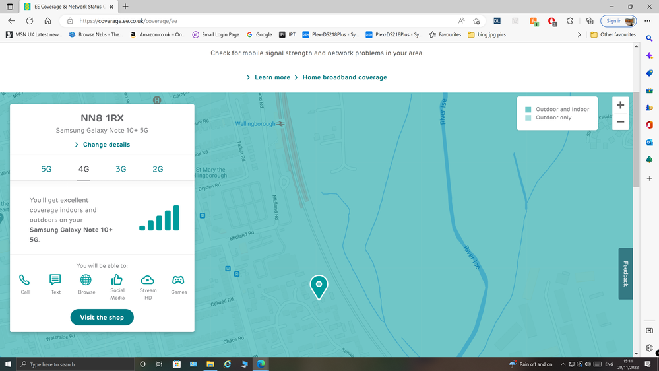
Task: Open the Favourites bookmark folder
Action: click(445, 34)
